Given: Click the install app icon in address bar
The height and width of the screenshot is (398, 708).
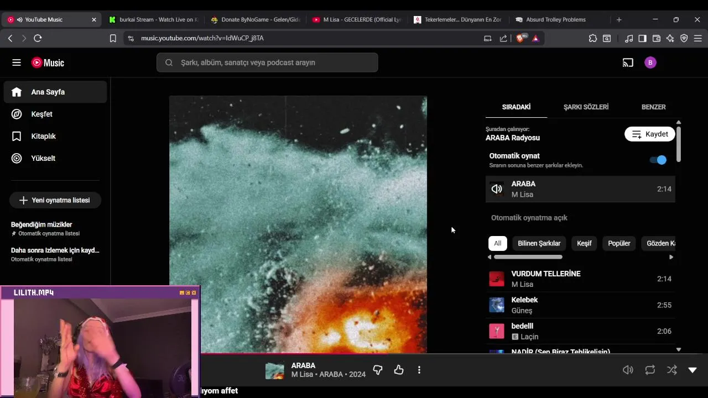Looking at the screenshot, I should (x=487, y=38).
